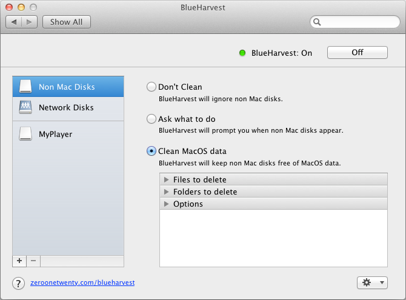Click the MyPlayer disk icon
The width and height of the screenshot is (406, 300).
coord(25,134)
